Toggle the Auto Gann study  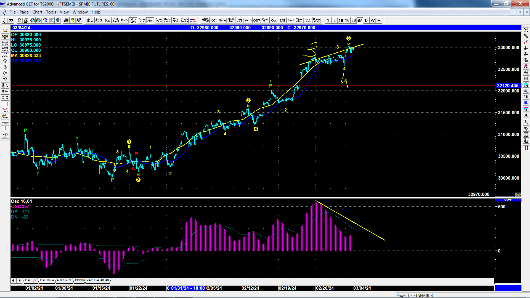(90, 20)
